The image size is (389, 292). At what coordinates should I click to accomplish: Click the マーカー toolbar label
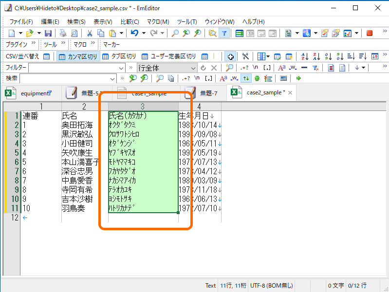[111, 45]
